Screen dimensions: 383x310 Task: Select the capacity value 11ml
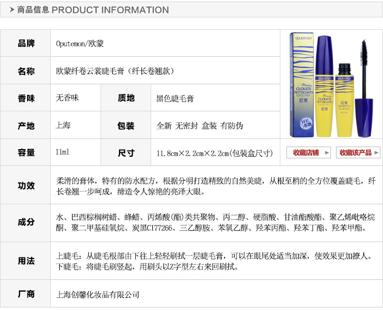click(x=62, y=152)
